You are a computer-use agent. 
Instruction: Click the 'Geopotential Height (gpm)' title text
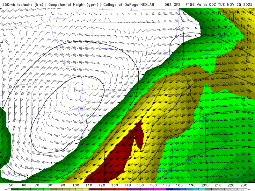tap(73, 4)
